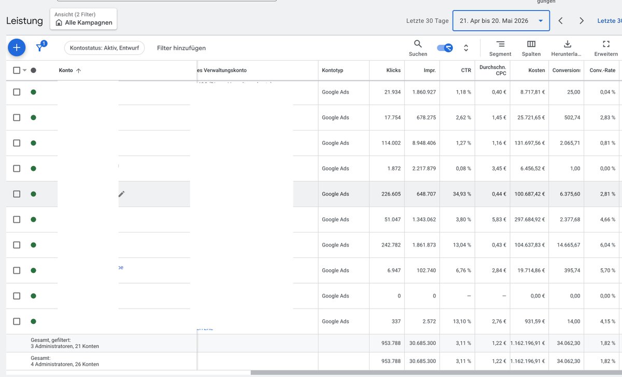Viewport: 622px width, 377px height.
Task: Check the row with 114.002 clicks
Action: [x=17, y=143]
